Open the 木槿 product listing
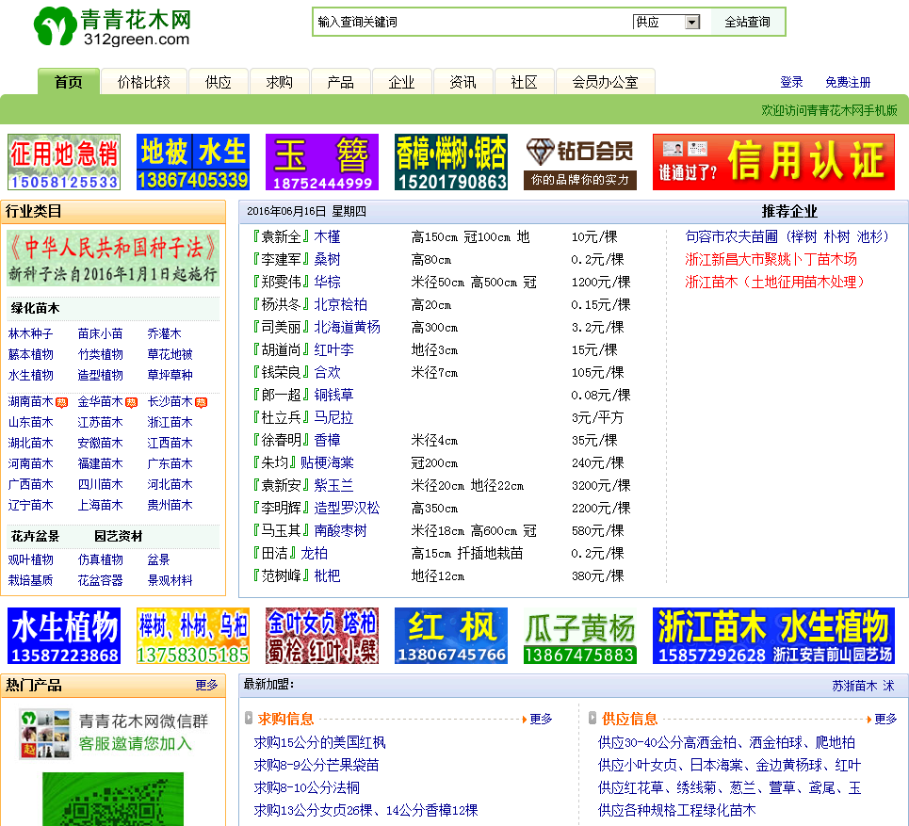This screenshot has width=909, height=826. [328, 236]
